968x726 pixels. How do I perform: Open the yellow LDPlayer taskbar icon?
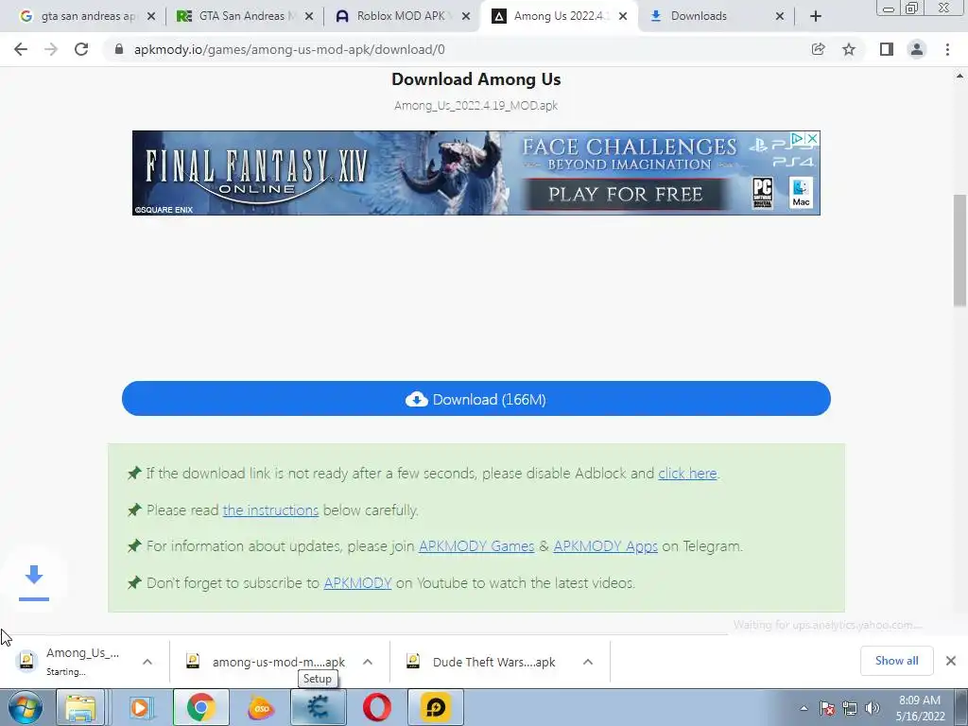tap(435, 707)
